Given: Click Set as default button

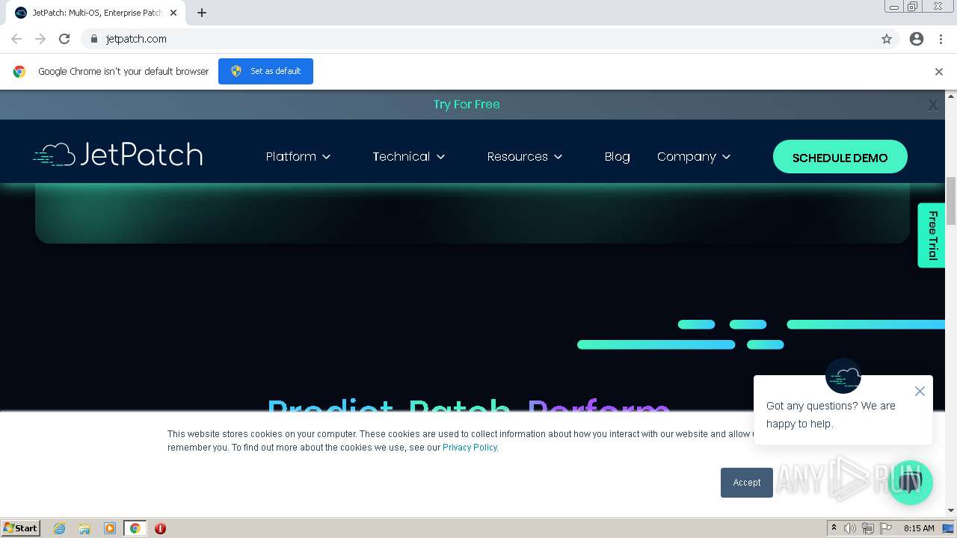Looking at the screenshot, I should (x=265, y=71).
